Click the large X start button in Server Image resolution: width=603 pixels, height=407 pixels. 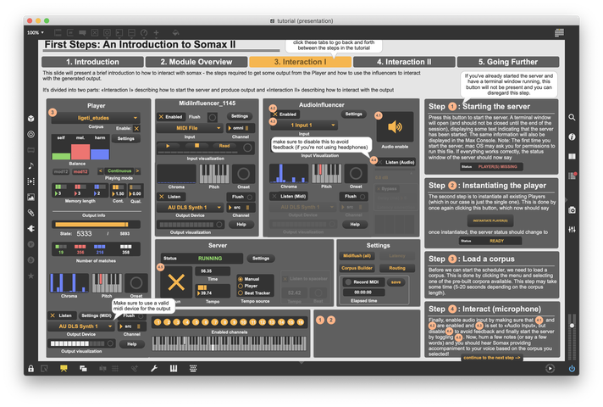click(176, 282)
